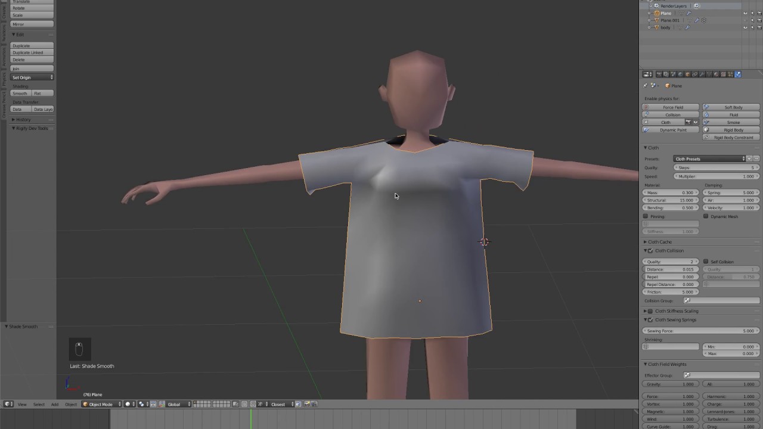
Task: Toggle visibility eye for Plane.001
Action: pyautogui.click(x=745, y=20)
